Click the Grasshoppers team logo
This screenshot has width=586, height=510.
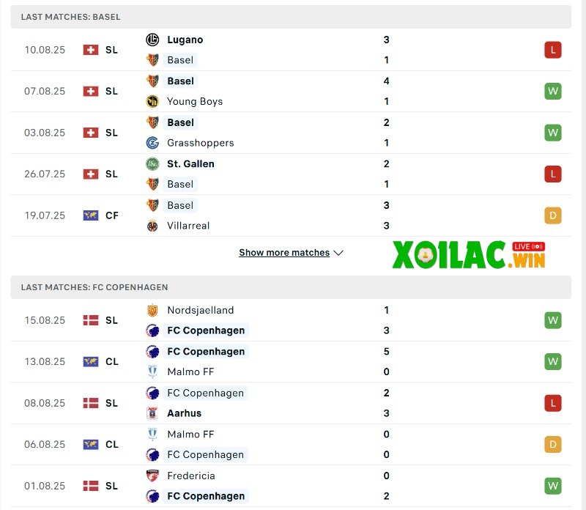(152, 143)
